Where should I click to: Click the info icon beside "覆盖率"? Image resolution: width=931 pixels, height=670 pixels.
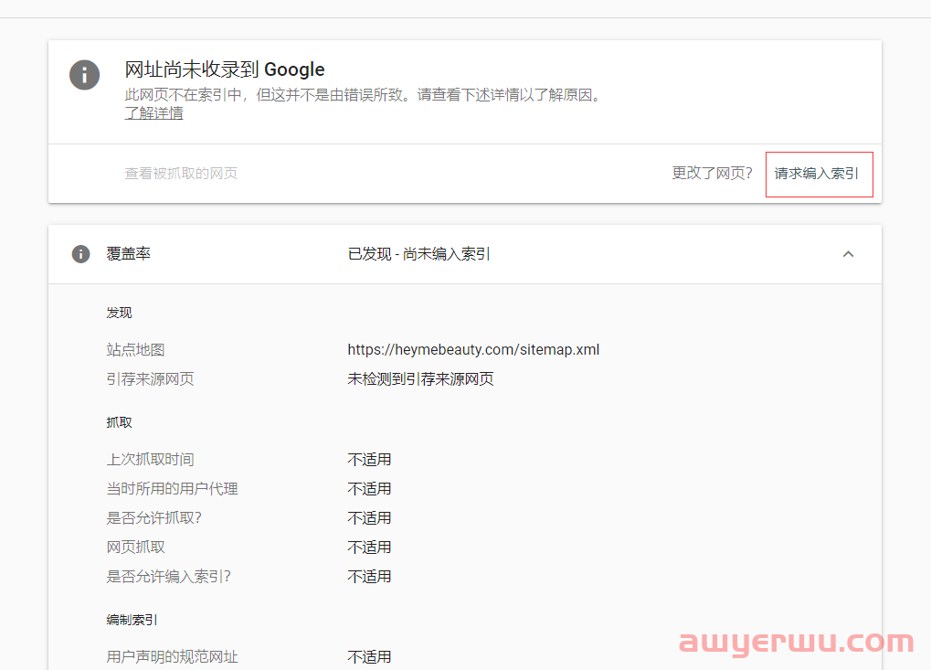tap(81, 254)
